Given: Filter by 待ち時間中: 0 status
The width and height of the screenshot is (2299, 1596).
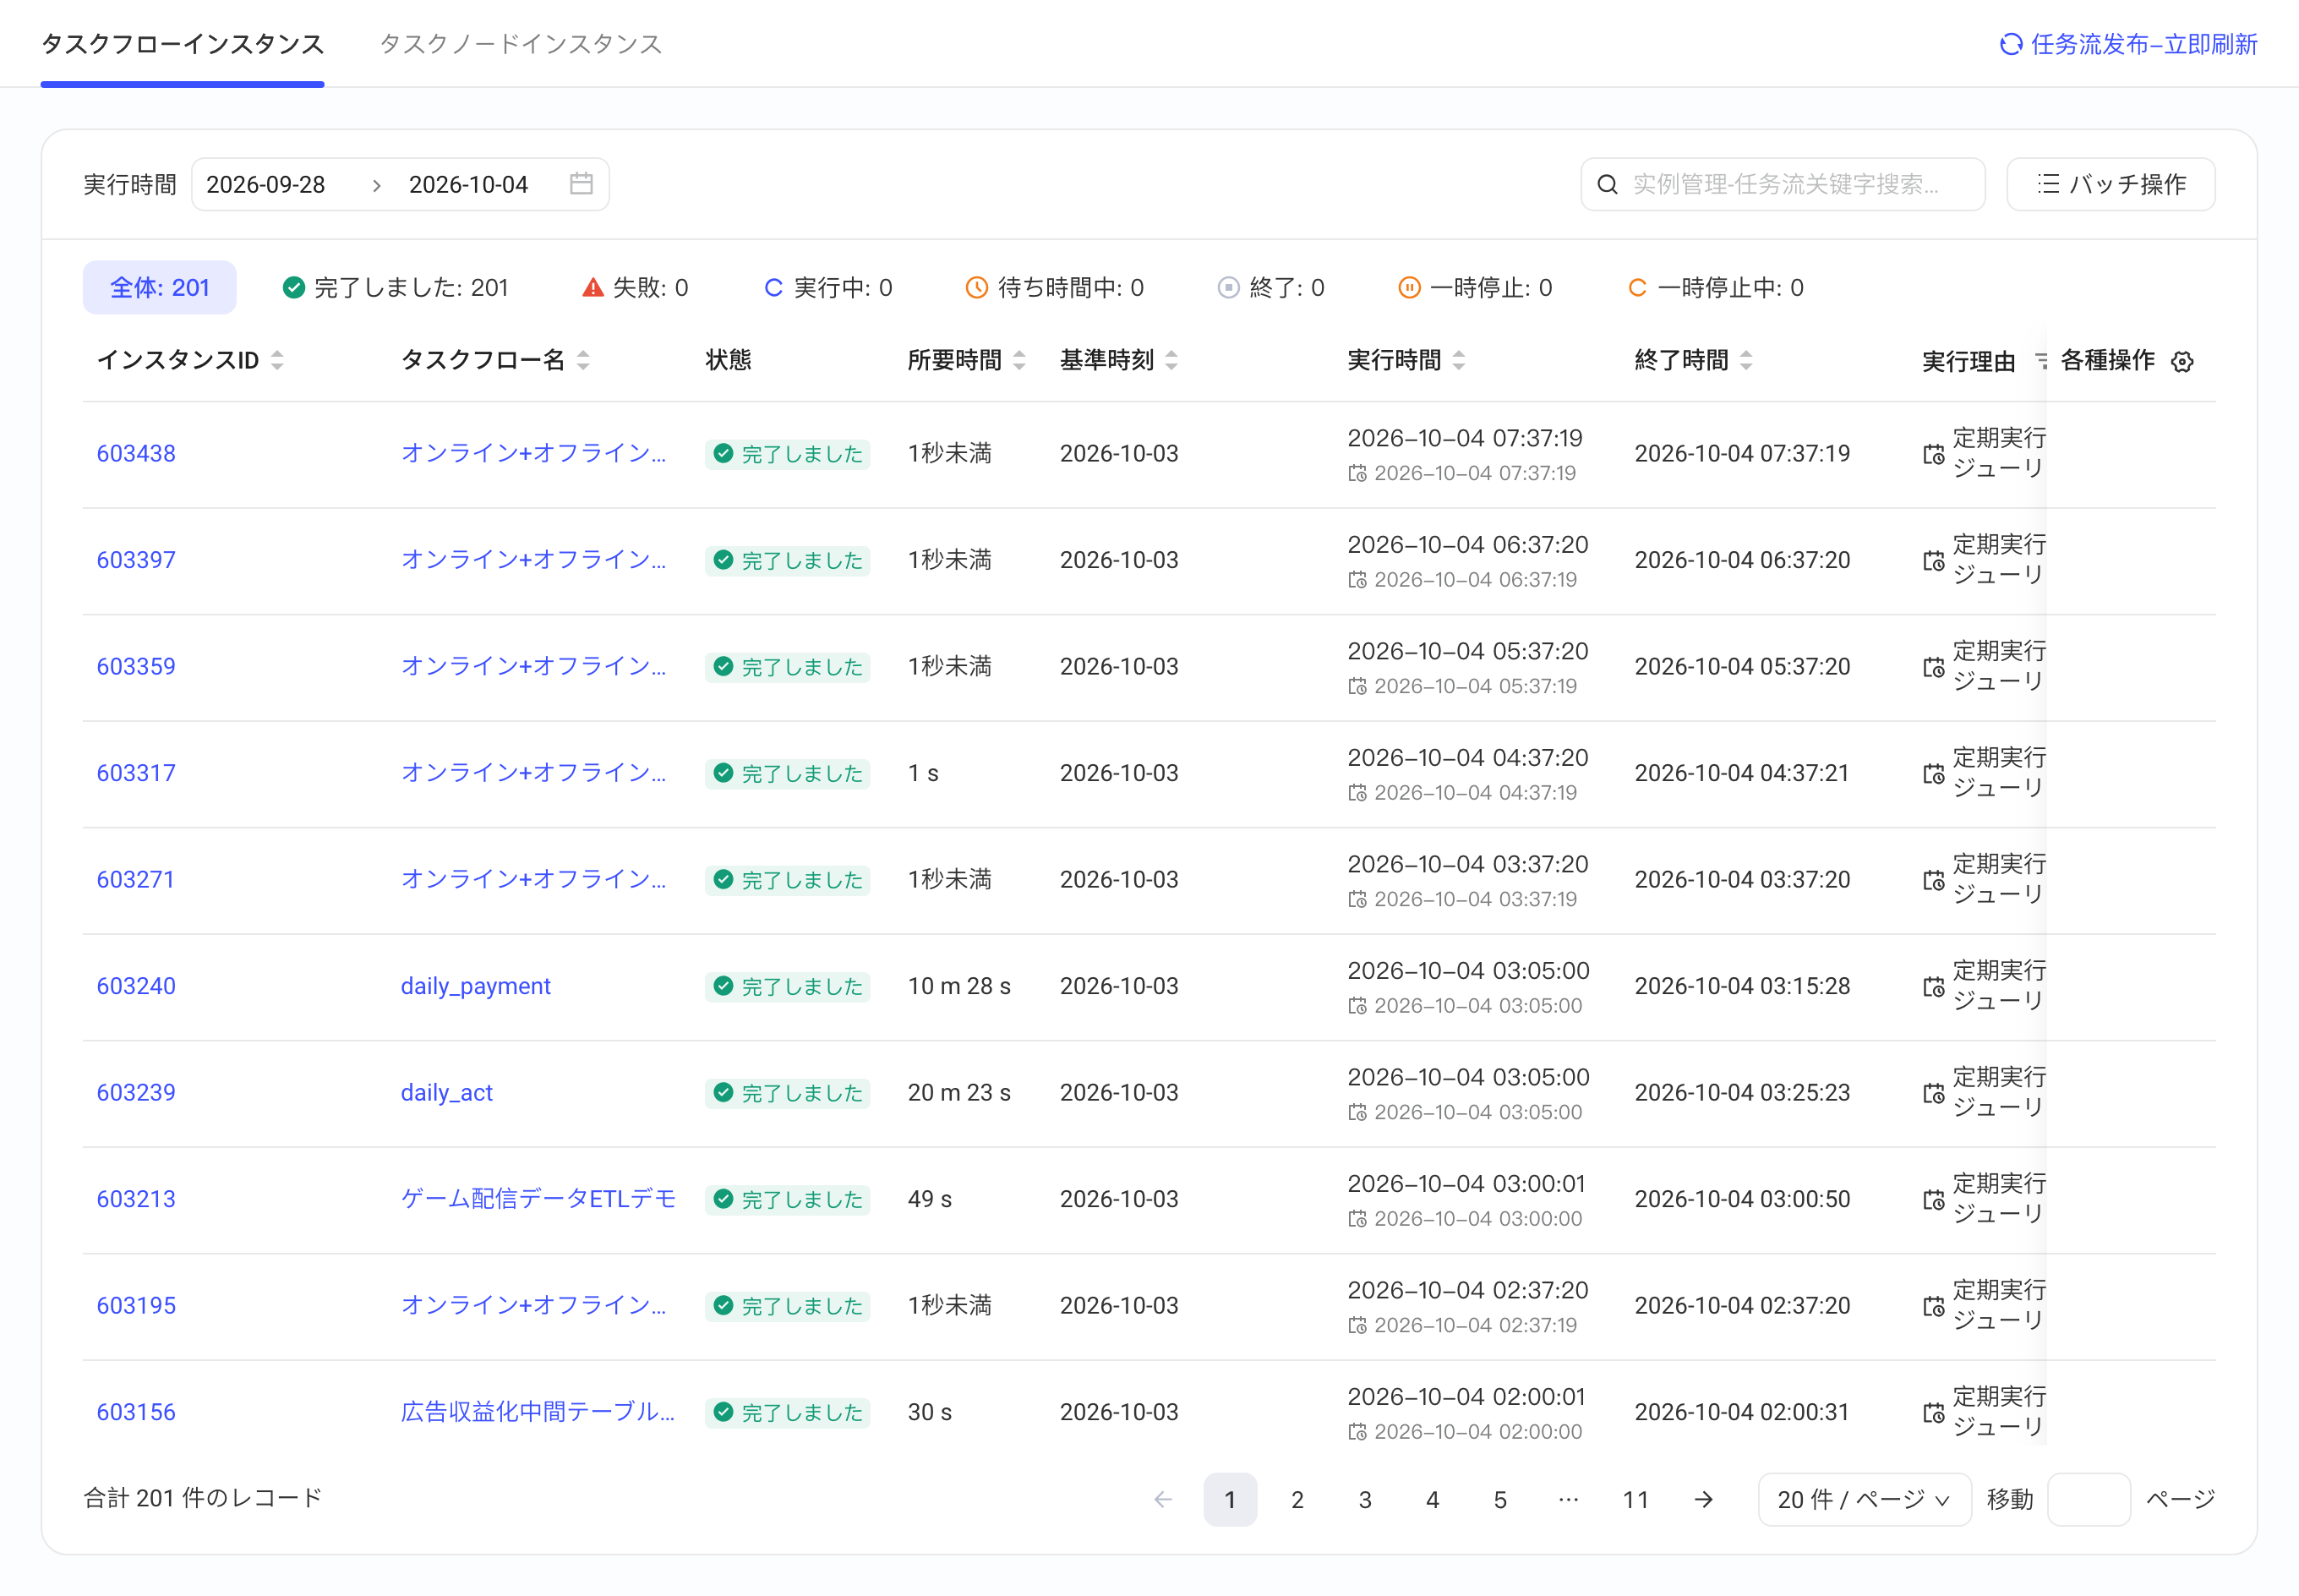Looking at the screenshot, I should 1055,288.
